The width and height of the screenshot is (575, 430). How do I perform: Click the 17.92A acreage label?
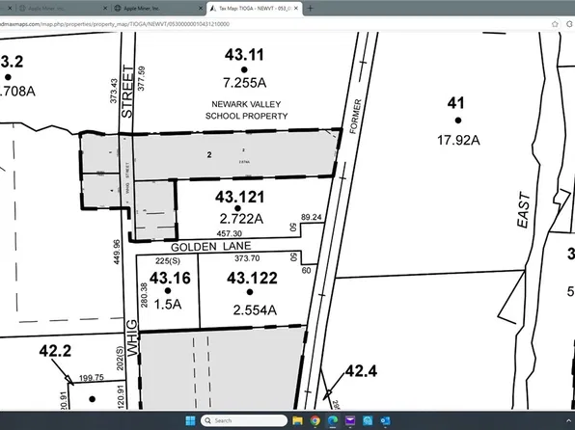point(458,140)
